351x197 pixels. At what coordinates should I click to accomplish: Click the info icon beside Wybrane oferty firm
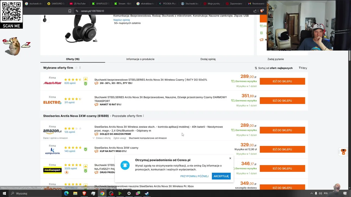tap(77, 68)
